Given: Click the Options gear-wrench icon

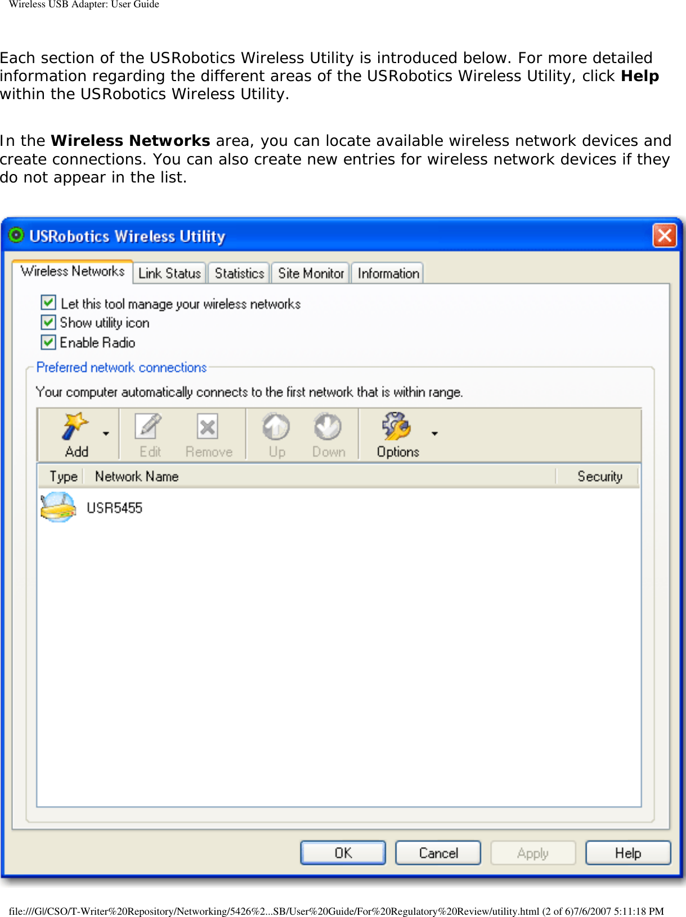Looking at the screenshot, I should point(397,426).
